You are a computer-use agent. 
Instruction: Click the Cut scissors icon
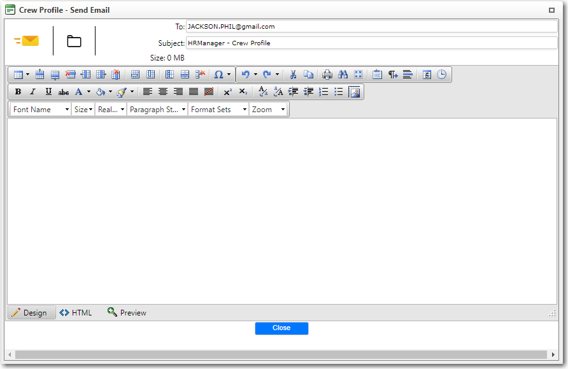[293, 75]
